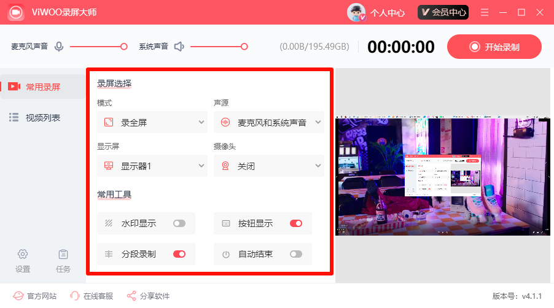Click the official website planet icon
The width and height of the screenshot is (554, 308).
[18, 296]
